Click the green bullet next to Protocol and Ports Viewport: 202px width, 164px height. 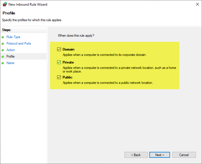(3, 43)
